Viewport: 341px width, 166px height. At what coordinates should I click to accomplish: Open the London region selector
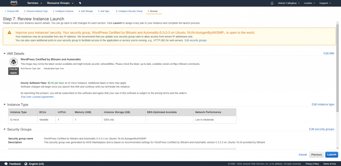click(x=310, y=3)
